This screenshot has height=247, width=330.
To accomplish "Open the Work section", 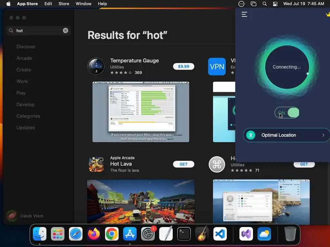I will pos(22,81).
